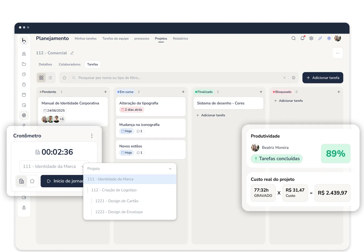The image size is (364, 252).
Task: Select 111 - Identidade da Marca option
Action: tap(130, 179)
